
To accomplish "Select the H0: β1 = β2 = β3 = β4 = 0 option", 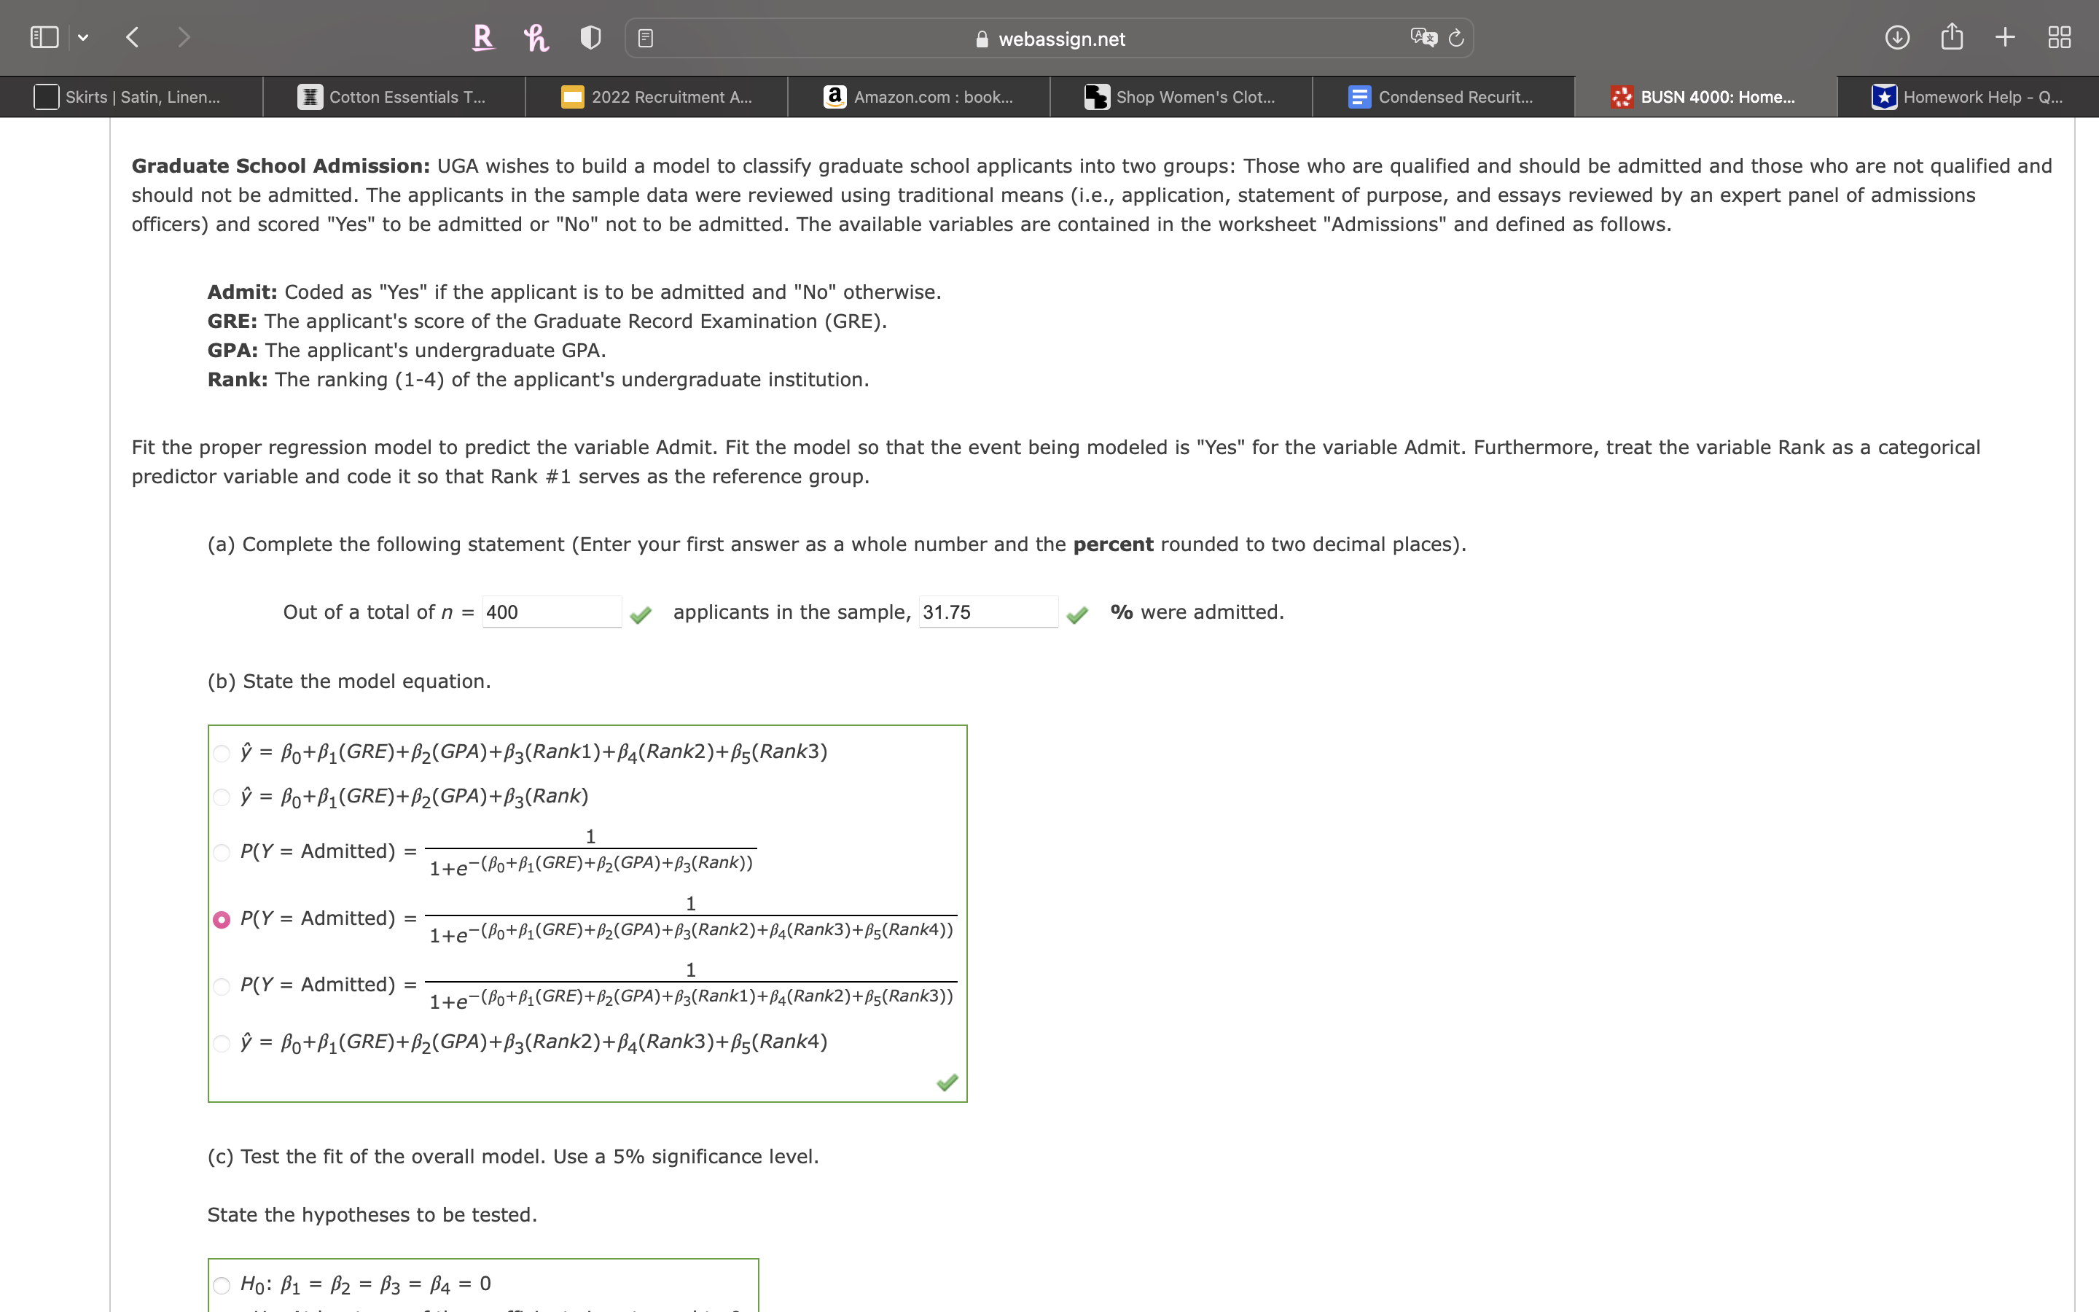I will tap(222, 1285).
